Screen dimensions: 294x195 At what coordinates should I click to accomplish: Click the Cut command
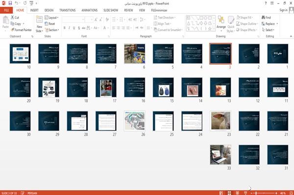(x=15, y=18)
